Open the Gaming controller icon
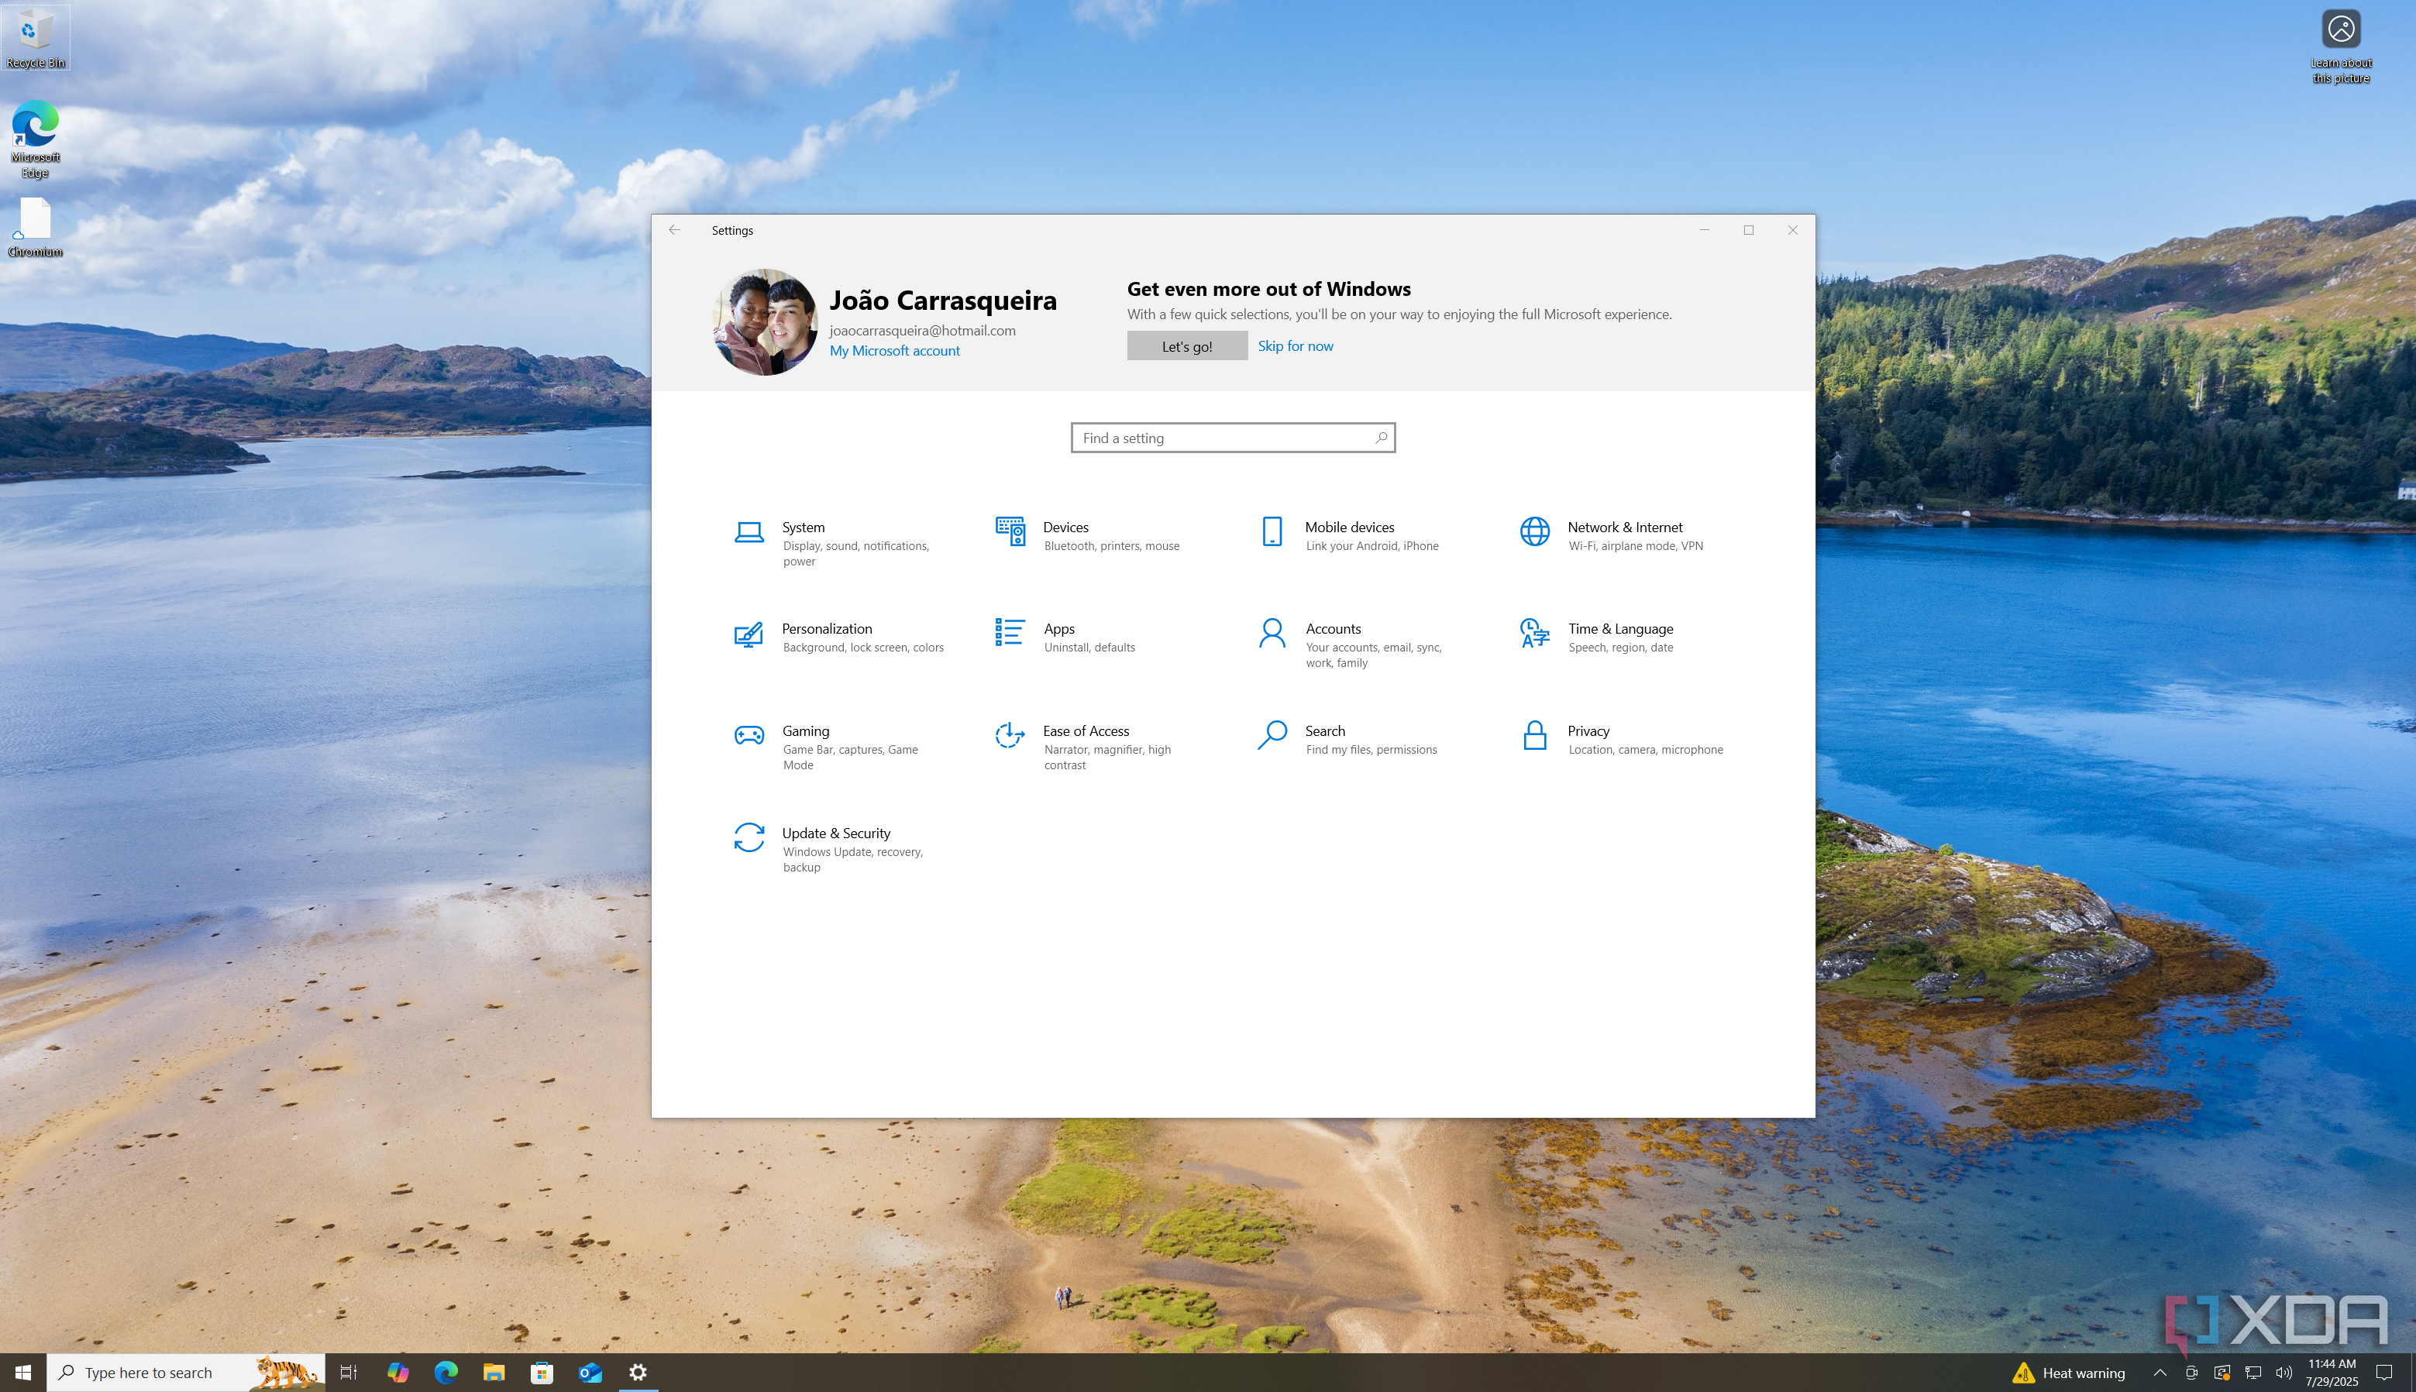Image resolution: width=2416 pixels, height=1392 pixels. (749, 735)
